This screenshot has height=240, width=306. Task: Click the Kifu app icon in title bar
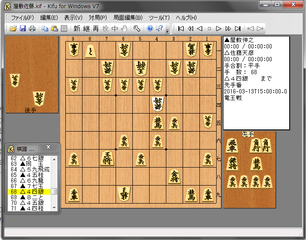coord(7,6)
